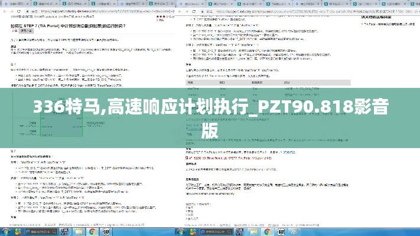Viewport: 420px width, 236px height.
Task: Open the 37364723 link in the right page
Action: click(x=289, y=152)
